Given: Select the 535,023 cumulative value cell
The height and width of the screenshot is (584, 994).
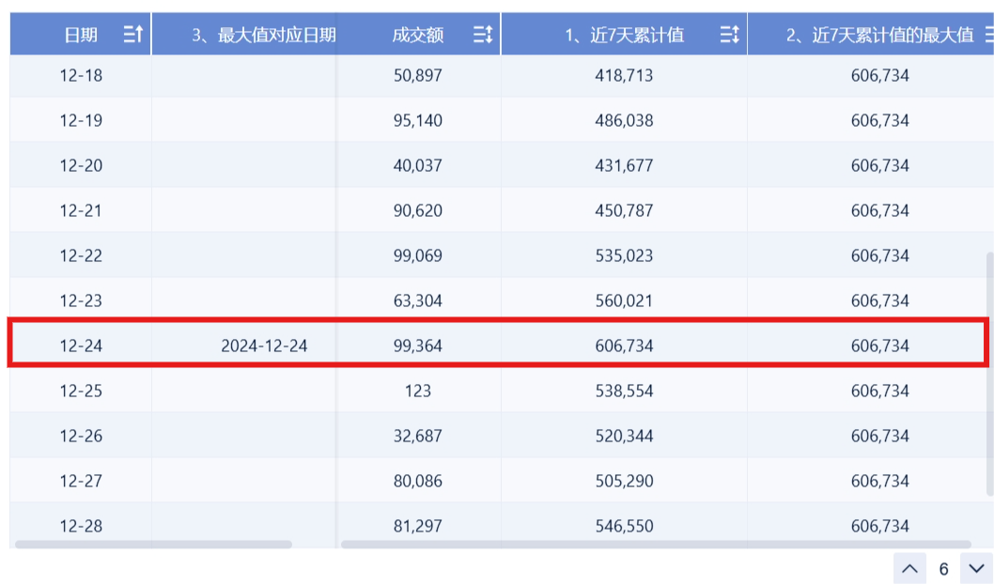Looking at the screenshot, I should (624, 255).
